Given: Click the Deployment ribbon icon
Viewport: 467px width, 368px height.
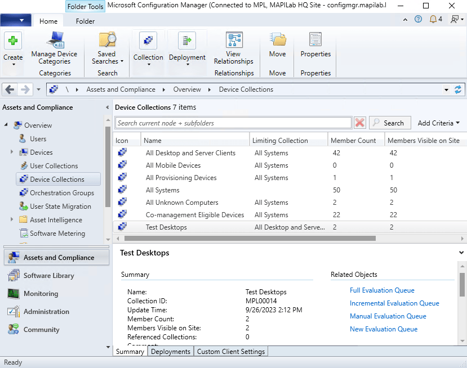Looking at the screenshot, I should click(x=186, y=40).
